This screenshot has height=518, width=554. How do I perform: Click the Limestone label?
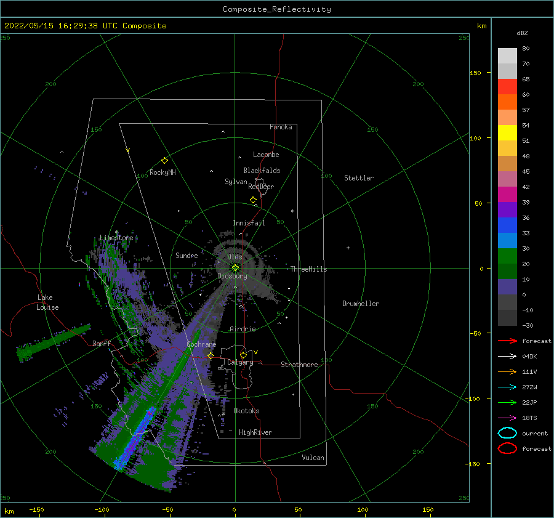[116, 238]
